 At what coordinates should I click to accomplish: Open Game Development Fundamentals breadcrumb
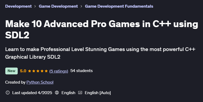coord(119,6)
